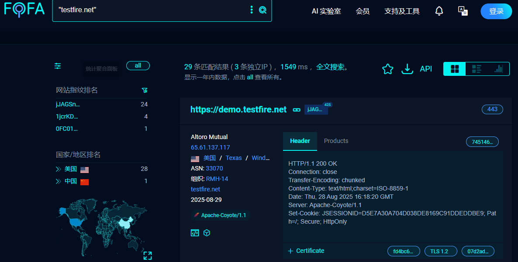
Task: Click ASN 33070 link
Action: tap(214, 168)
